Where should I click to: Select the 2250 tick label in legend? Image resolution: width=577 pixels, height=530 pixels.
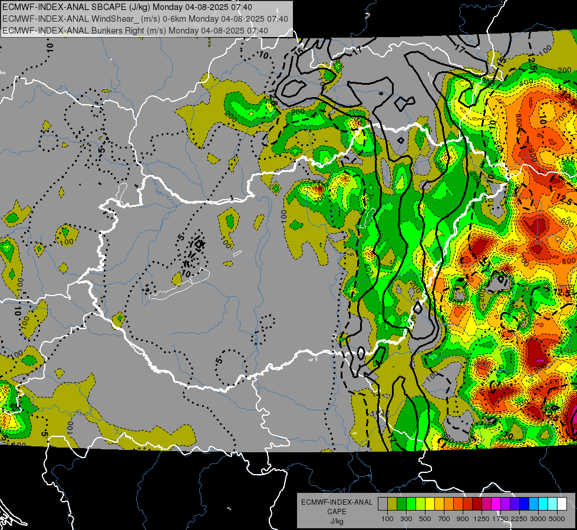pos(520,519)
